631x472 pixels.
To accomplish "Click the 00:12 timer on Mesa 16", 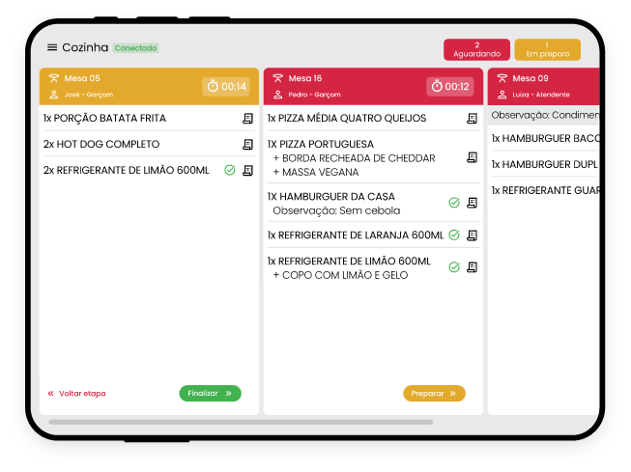I will [x=450, y=87].
